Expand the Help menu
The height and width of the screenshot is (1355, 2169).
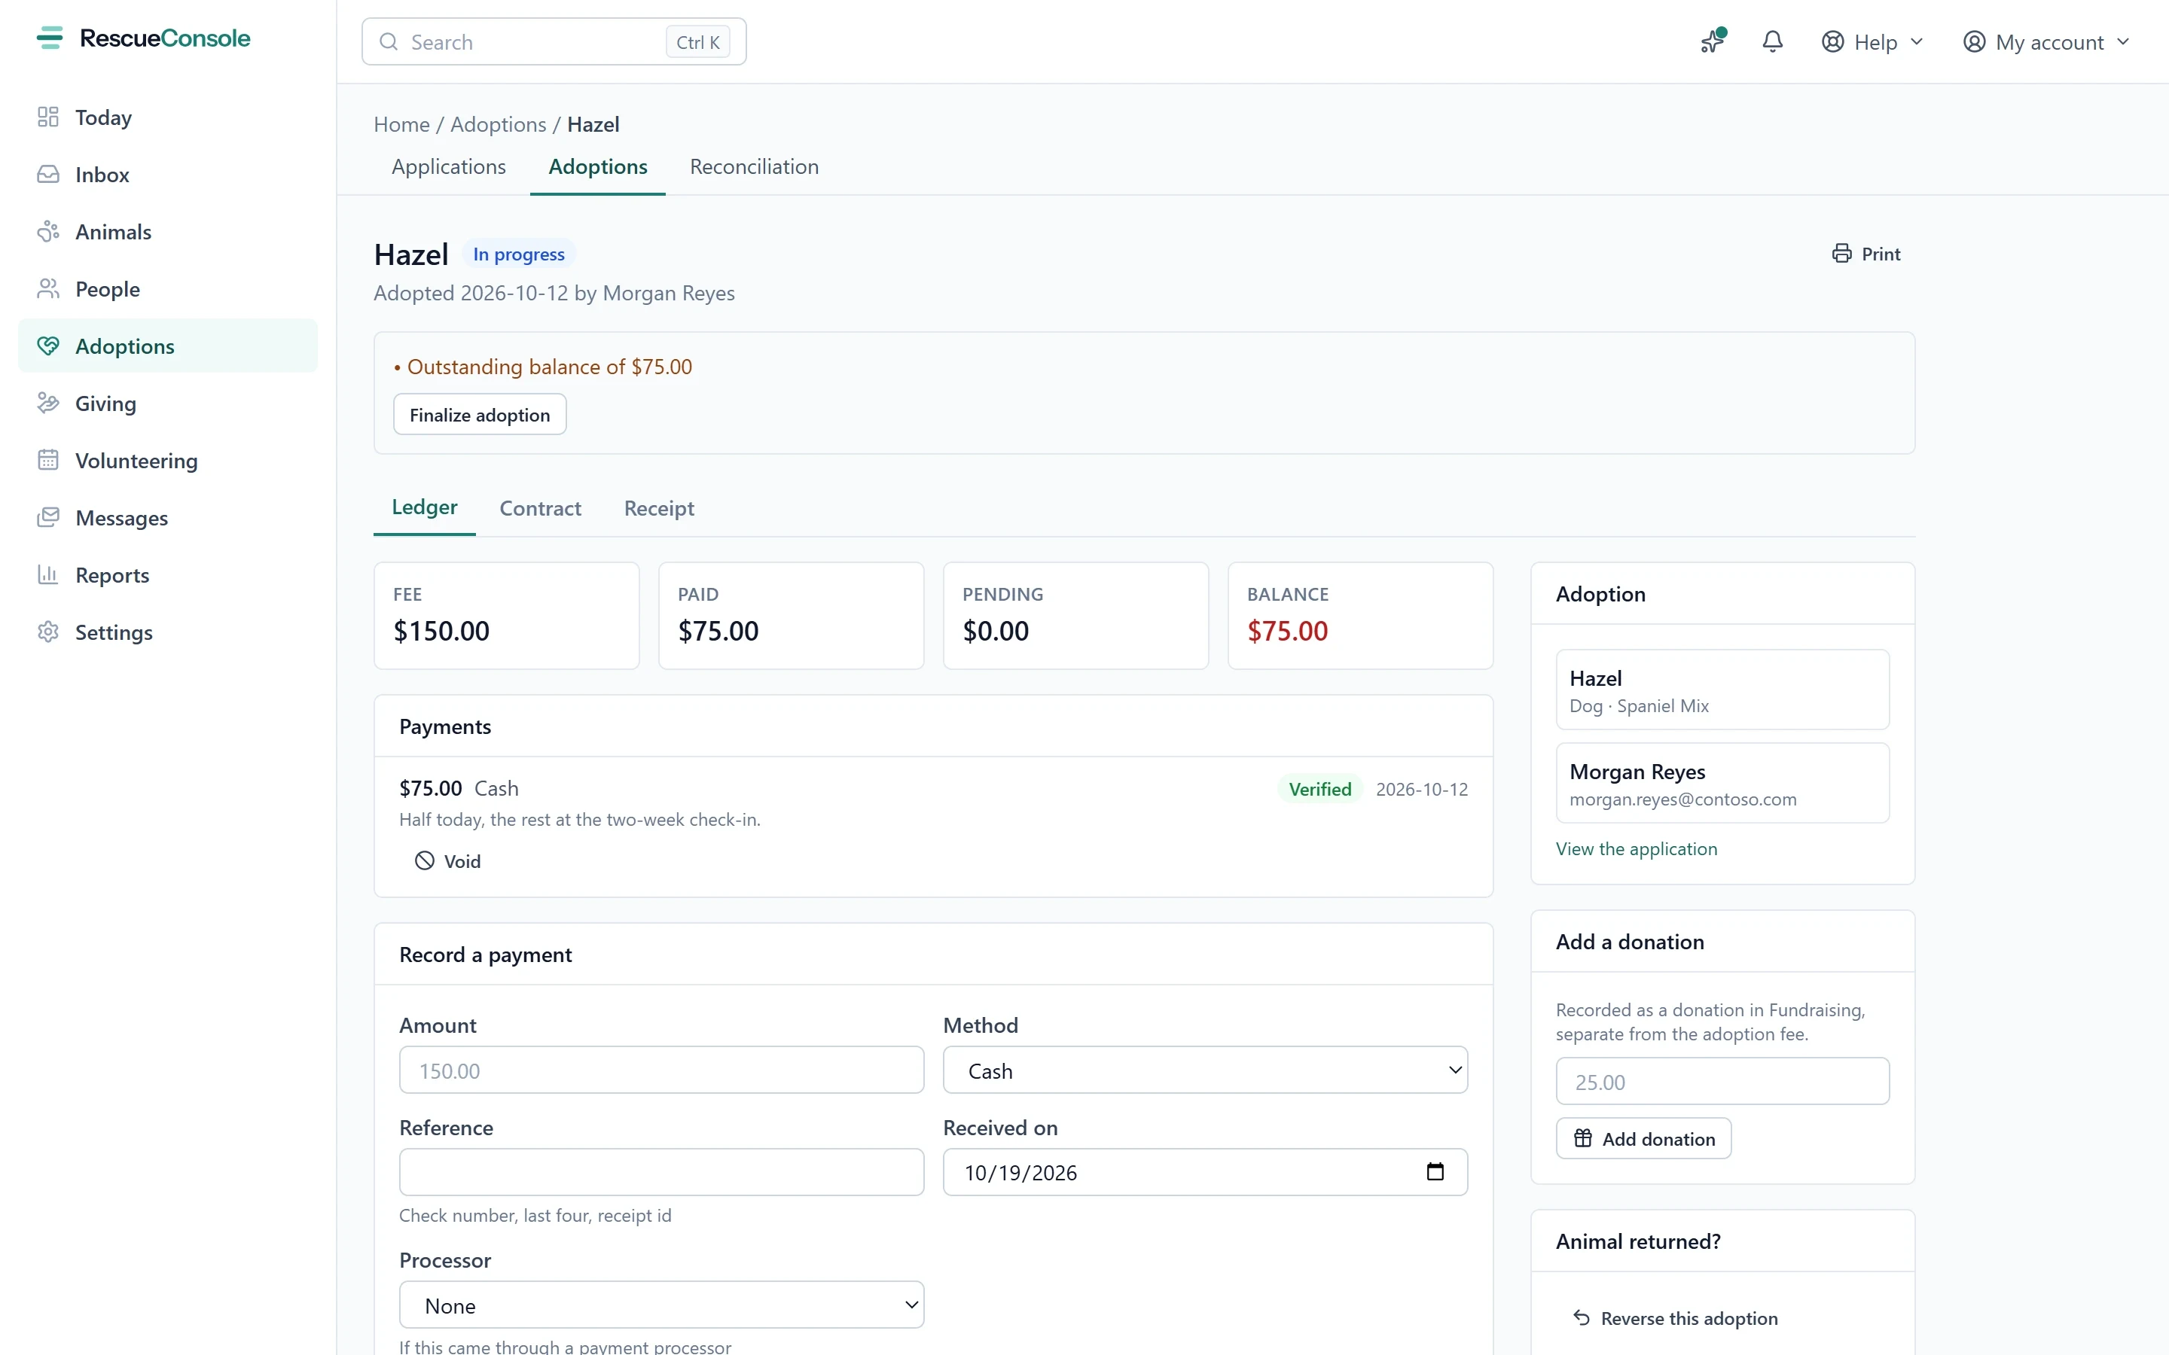1873,41
